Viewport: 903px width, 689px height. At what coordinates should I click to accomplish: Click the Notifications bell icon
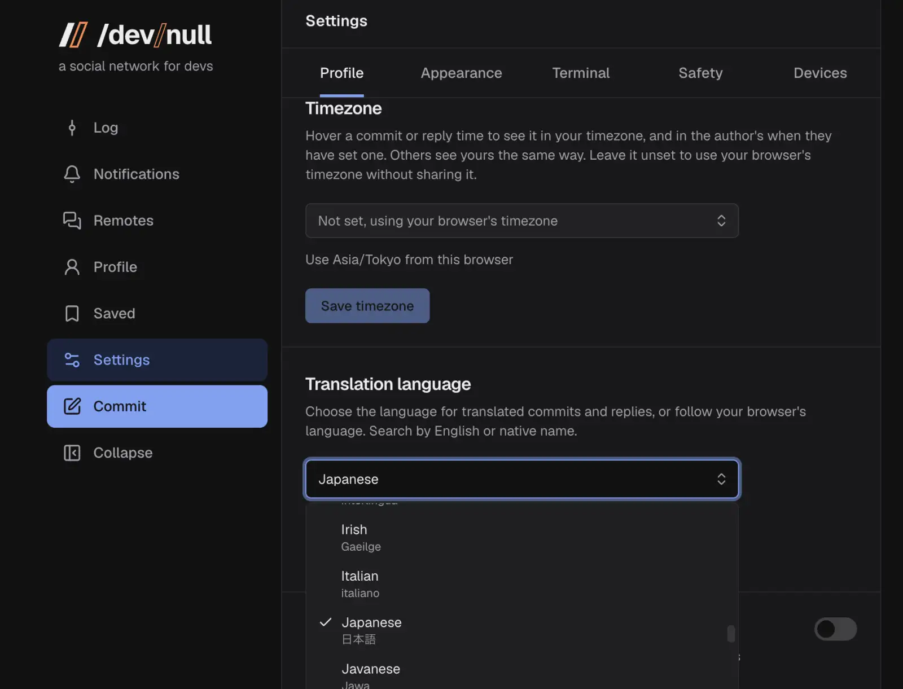pyautogui.click(x=72, y=174)
